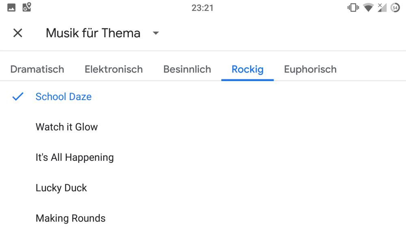Tap the blue checkmark beside School Daze

click(17, 97)
